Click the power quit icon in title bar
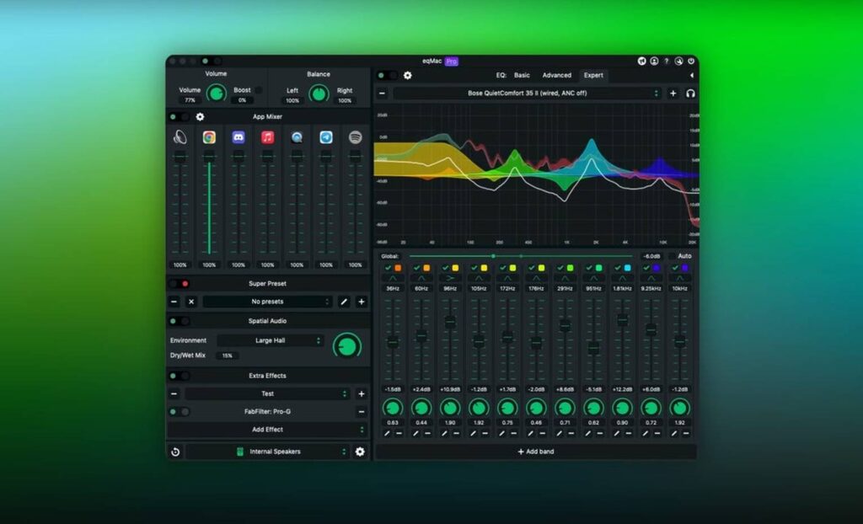Viewport: 863px width, 524px height. click(x=691, y=61)
